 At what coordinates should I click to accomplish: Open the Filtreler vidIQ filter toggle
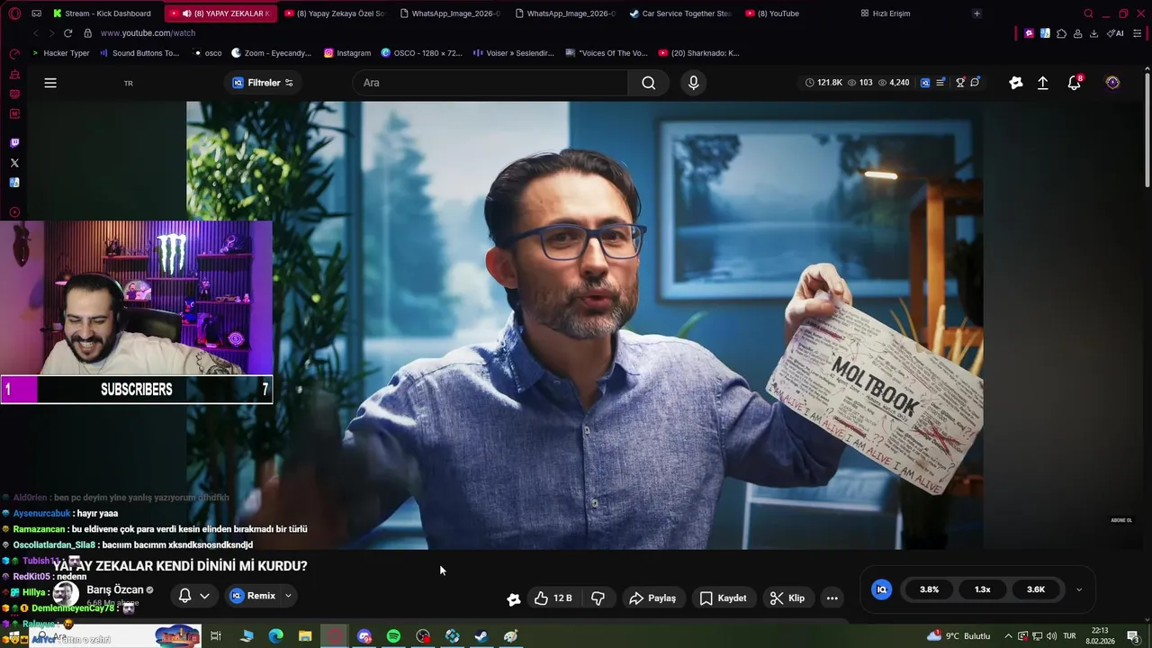[x=263, y=83]
